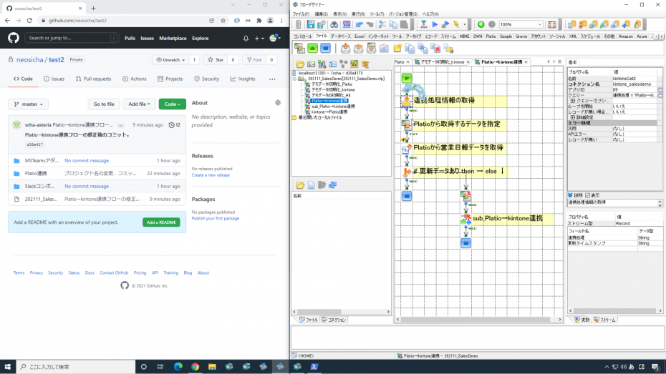
Task: Click the Add a README button
Action: pos(161,222)
